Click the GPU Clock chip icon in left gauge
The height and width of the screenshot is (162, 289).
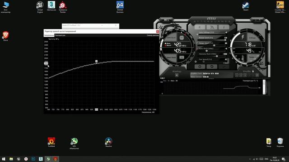pos(182,38)
